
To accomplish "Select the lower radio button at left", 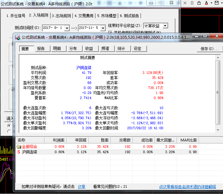I will pyautogui.click(x=9, y=131).
